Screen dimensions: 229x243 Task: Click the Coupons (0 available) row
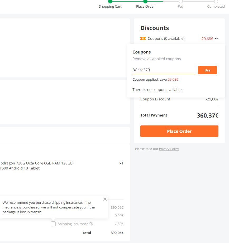coord(179,38)
